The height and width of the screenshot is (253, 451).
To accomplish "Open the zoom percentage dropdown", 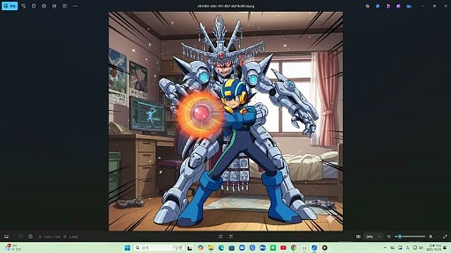I will (x=373, y=237).
